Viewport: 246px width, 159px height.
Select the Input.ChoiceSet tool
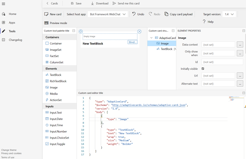(x=57, y=138)
